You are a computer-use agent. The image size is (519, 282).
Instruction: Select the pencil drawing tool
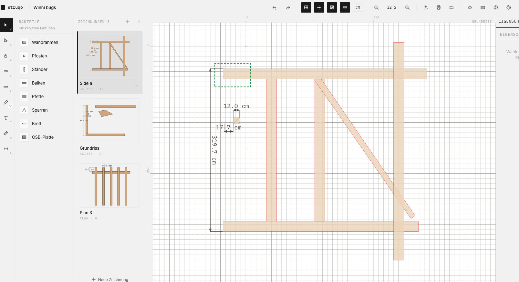pos(5,102)
